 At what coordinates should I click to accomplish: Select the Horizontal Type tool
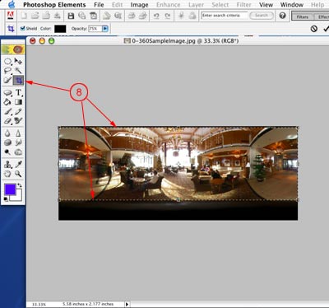[18, 92]
